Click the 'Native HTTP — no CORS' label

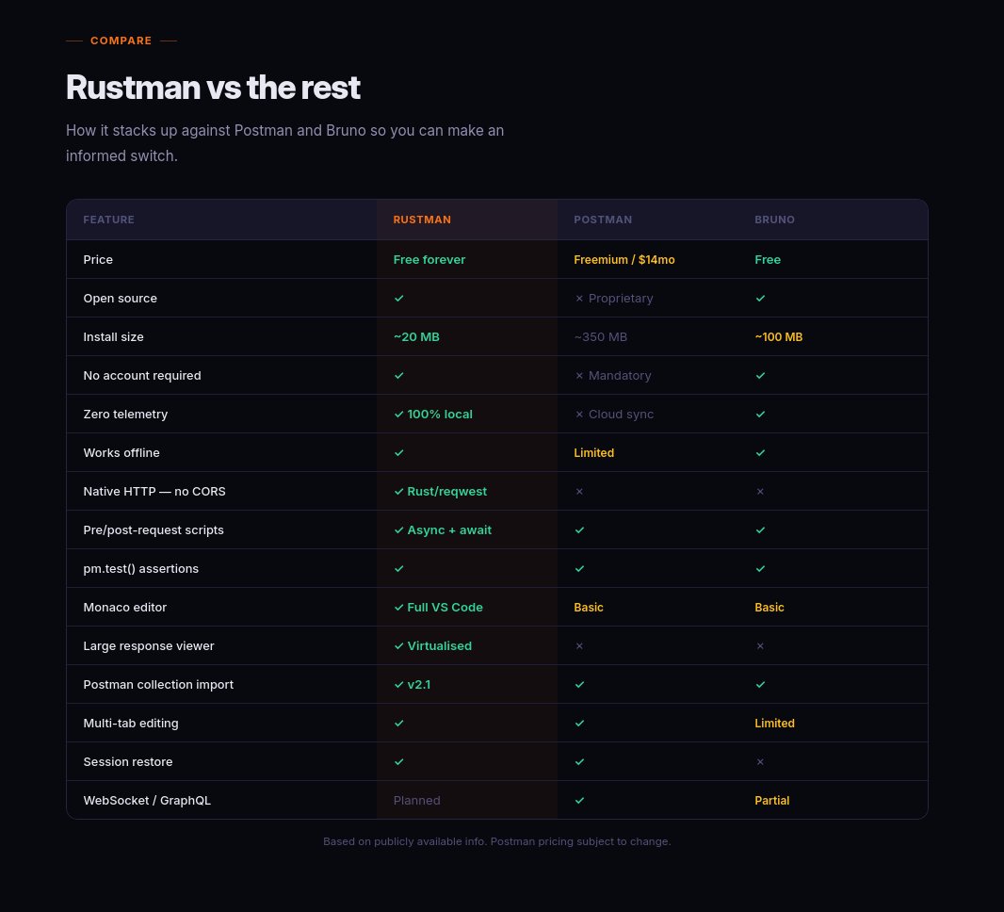click(x=154, y=491)
